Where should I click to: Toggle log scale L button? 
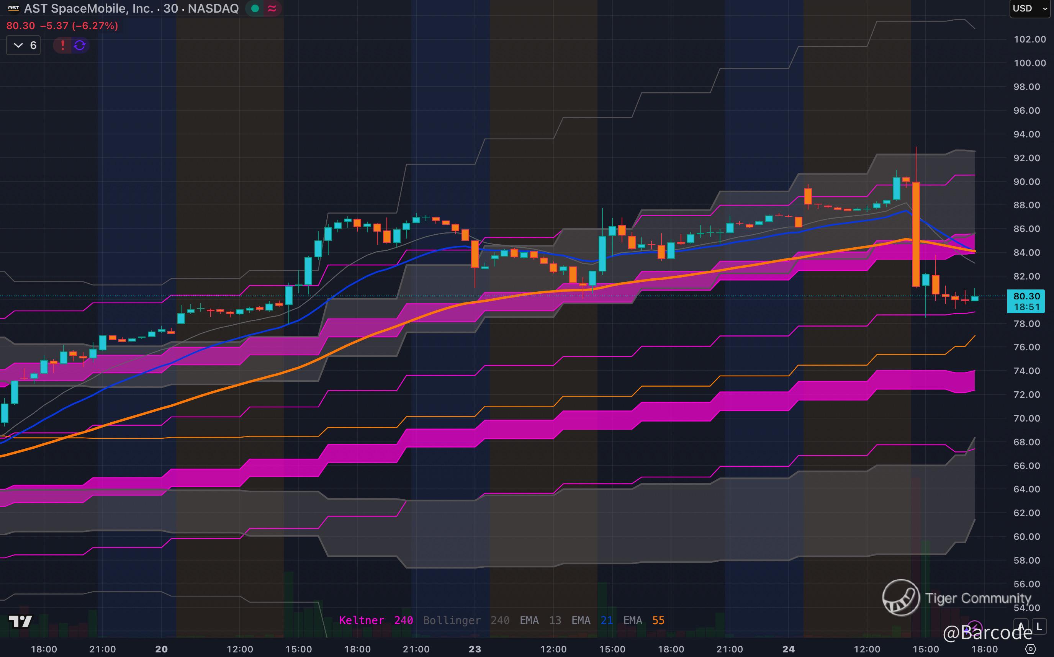[x=1039, y=626]
